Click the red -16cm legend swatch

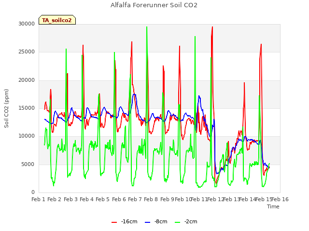pos(114,222)
